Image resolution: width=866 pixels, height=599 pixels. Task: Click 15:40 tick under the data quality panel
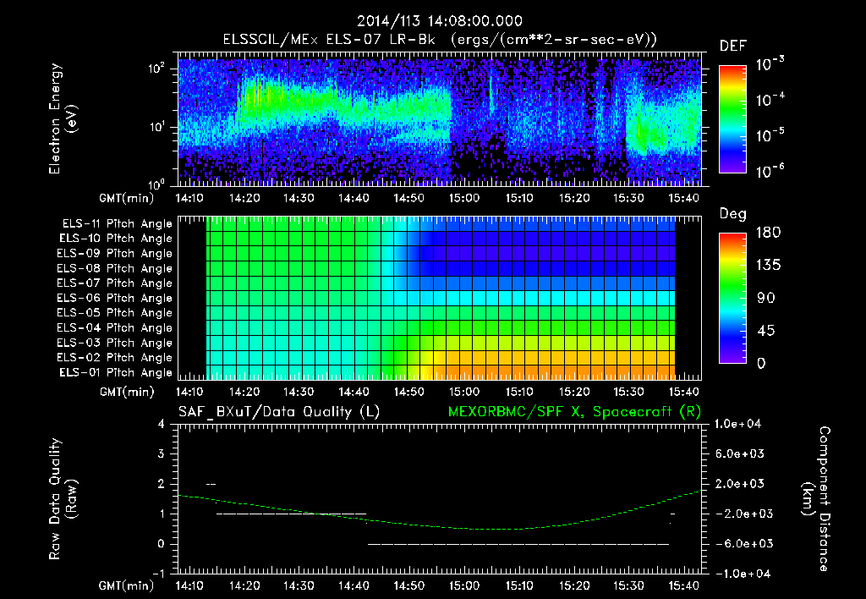(683, 585)
